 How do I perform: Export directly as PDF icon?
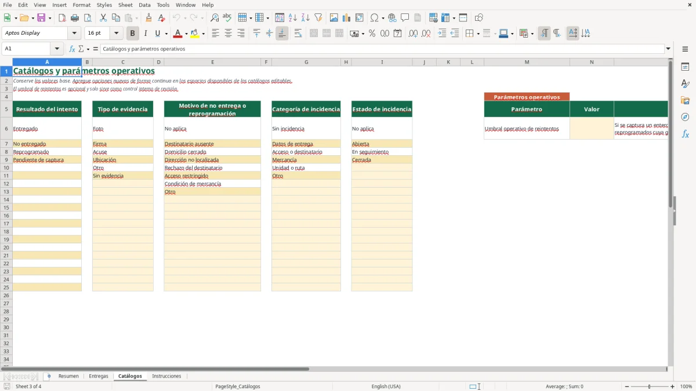pyautogui.click(x=62, y=18)
